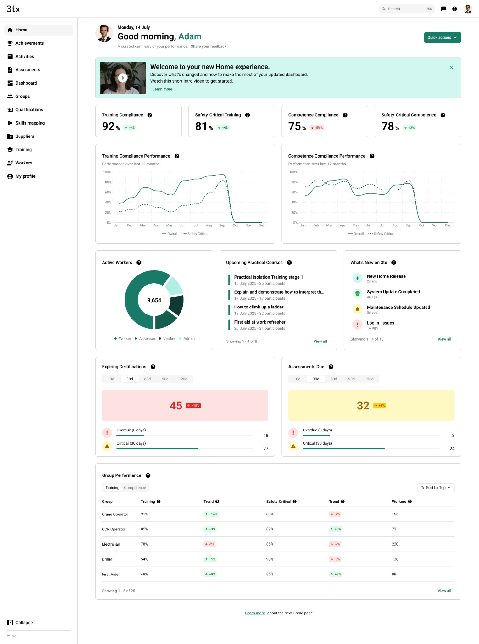Screen dimensions: 479x644
Task: Click info icon beside Active Workers
Action: (x=139, y=263)
